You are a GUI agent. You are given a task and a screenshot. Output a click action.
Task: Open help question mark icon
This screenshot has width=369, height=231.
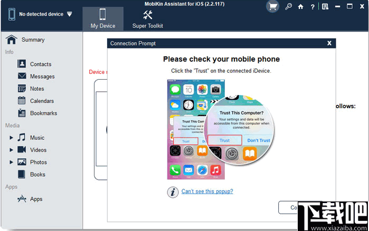click(313, 7)
